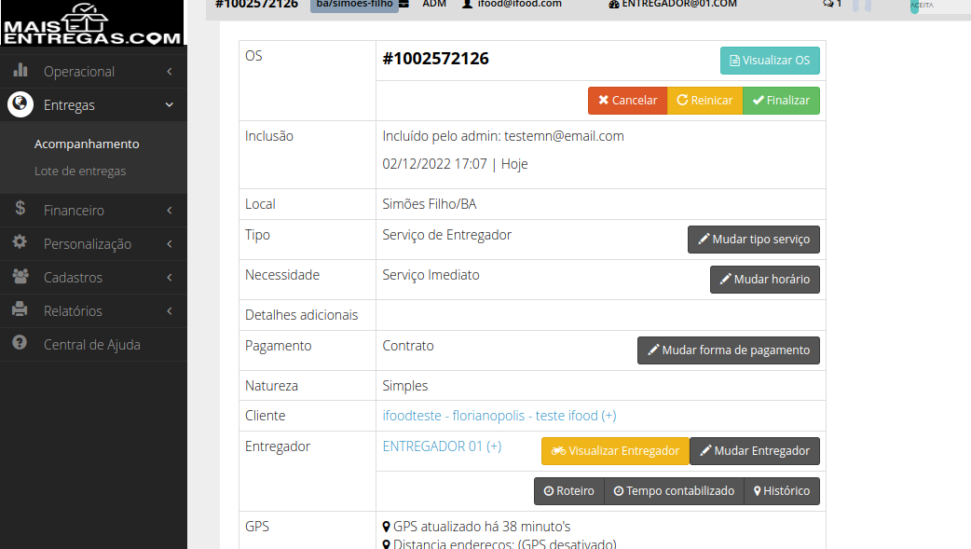Click OS number #1002572126 heading
The width and height of the screenshot is (971, 549).
(x=435, y=59)
